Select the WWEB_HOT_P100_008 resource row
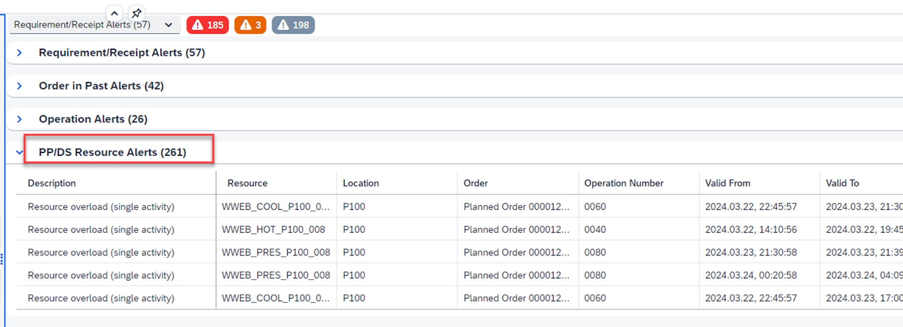 pos(273,230)
